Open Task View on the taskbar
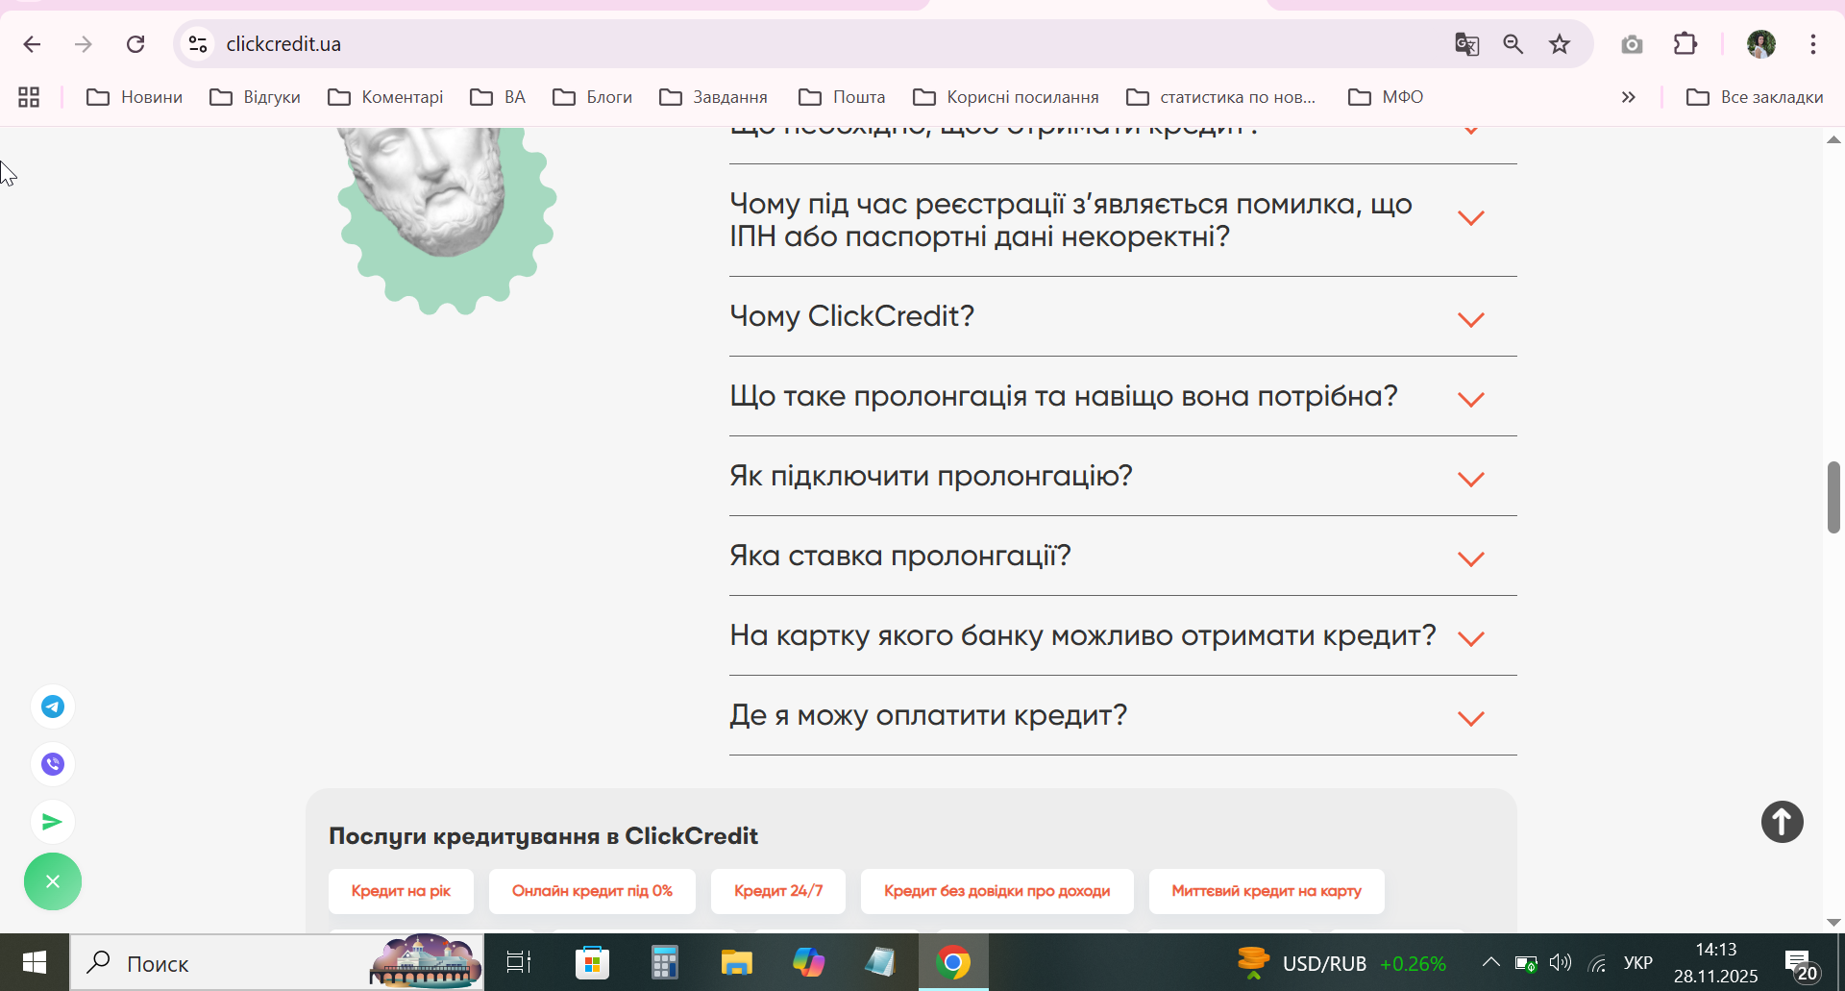Image resolution: width=1845 pixels, height=991 pixels. [519, 962]
